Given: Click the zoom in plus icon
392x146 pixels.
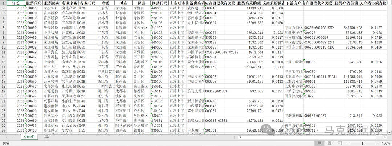Looking at the screenshot, I should point(377,143).
